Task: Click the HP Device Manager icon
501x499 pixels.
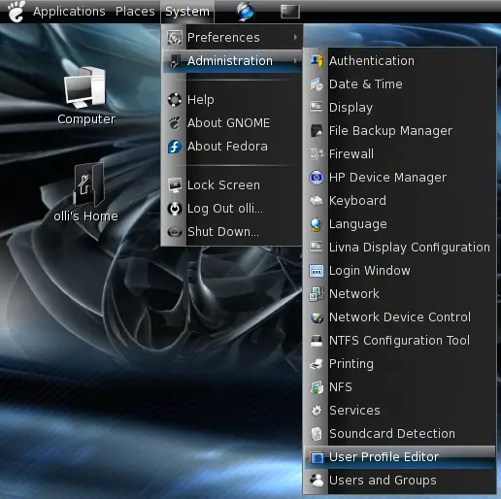Action: click(317, 178)
